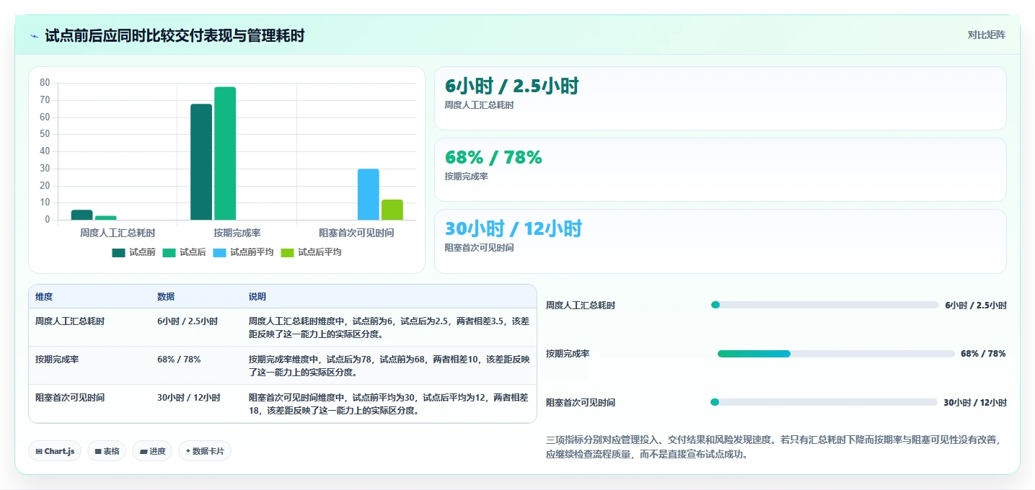Viewport: 1035px width, 490px height.
Task: Click the 试点前 bar for 周度人工汇总耗时
Action: point(82,215)
